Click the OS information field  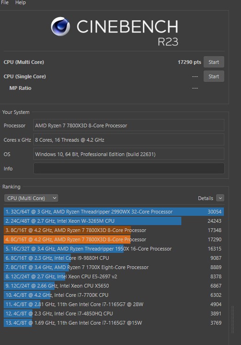pos(129,154)
